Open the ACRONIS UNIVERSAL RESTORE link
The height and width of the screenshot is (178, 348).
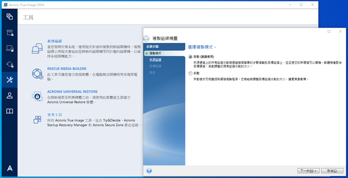tap(72, 92)
